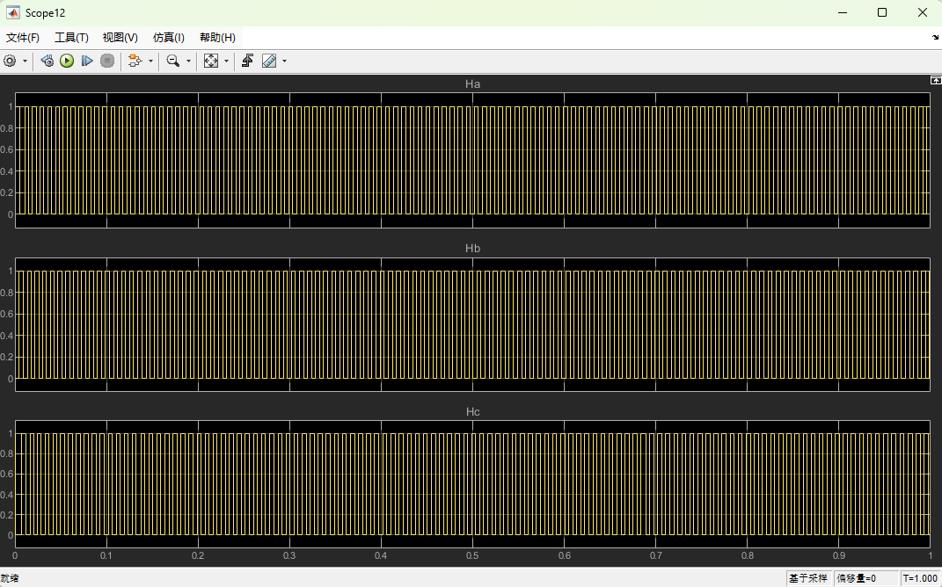Image resolution: width=942 pixels, height=587 pixels.
Task: Click the Ha waveform plot area
Action: (x=473, y=160)
